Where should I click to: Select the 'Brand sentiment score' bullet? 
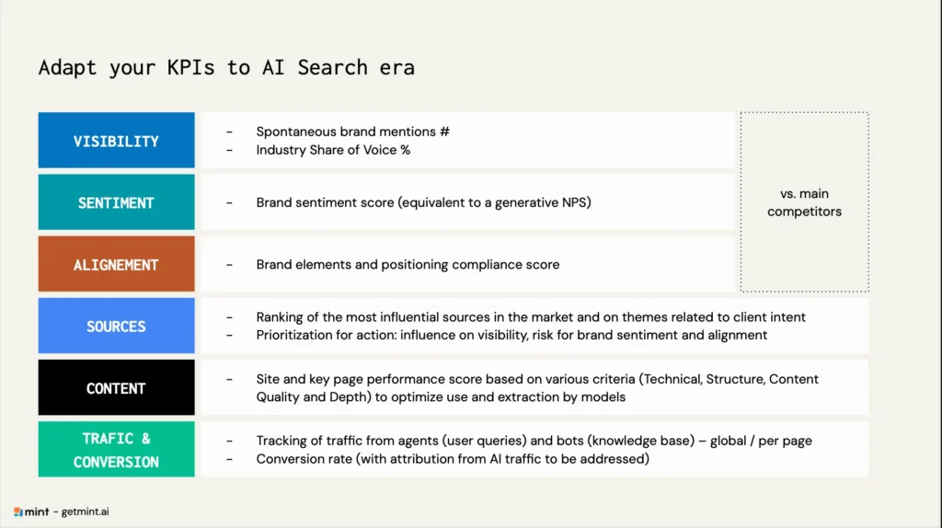(423, 202)
